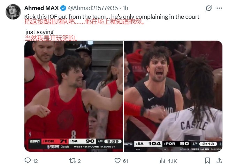Open the 1h timestamp link

point(125,8)
